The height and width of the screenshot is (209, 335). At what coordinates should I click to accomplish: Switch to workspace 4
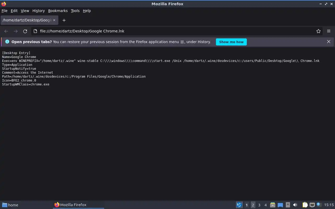[266, 205]
